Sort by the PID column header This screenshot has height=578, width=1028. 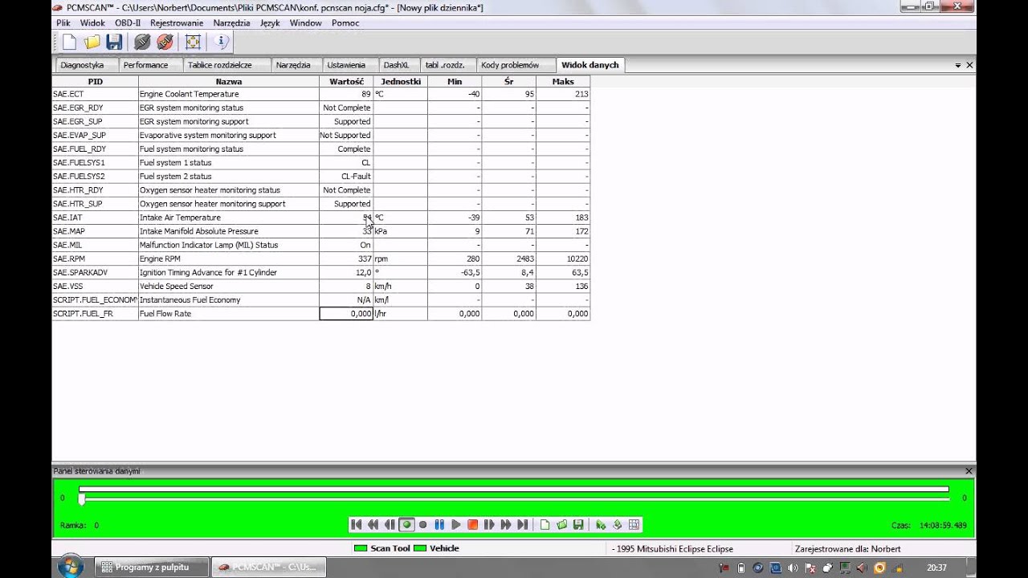point(96,81)
